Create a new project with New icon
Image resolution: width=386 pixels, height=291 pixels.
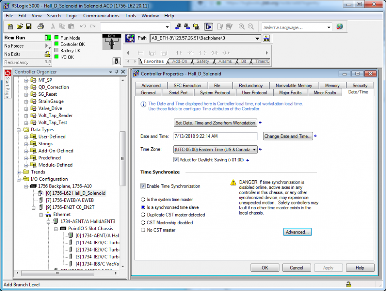tap(10, 27)
